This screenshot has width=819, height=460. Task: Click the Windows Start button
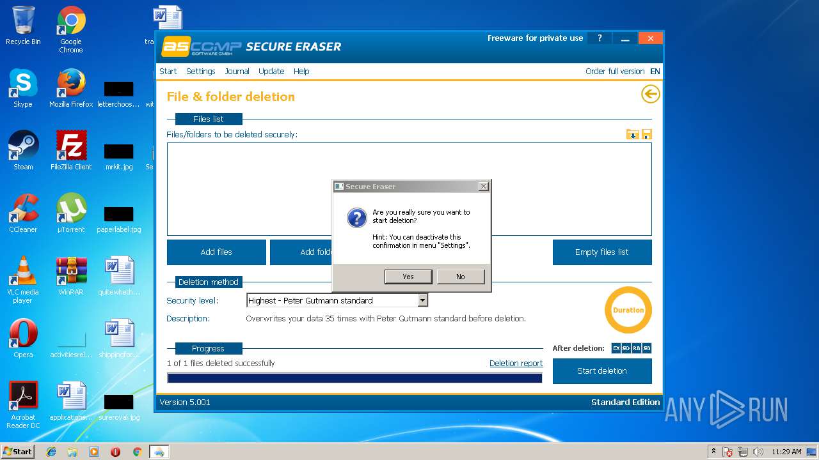pyautogui.click(x=18, y=451)
